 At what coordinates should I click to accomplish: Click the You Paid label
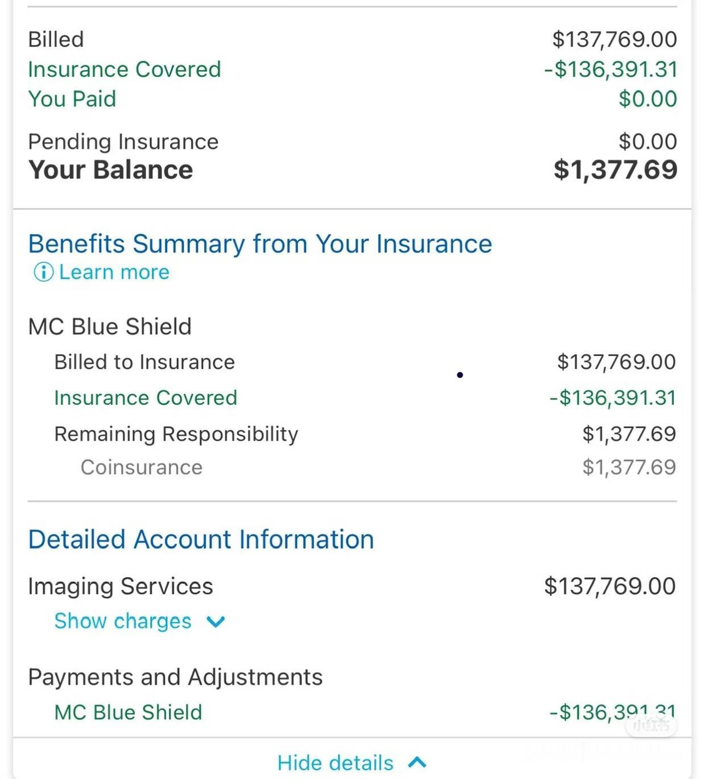pos(72,99)
